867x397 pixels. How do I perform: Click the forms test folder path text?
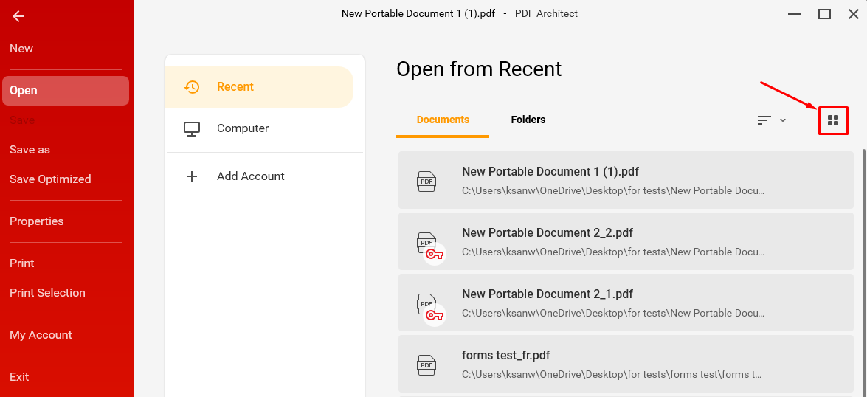pos(612,375)
